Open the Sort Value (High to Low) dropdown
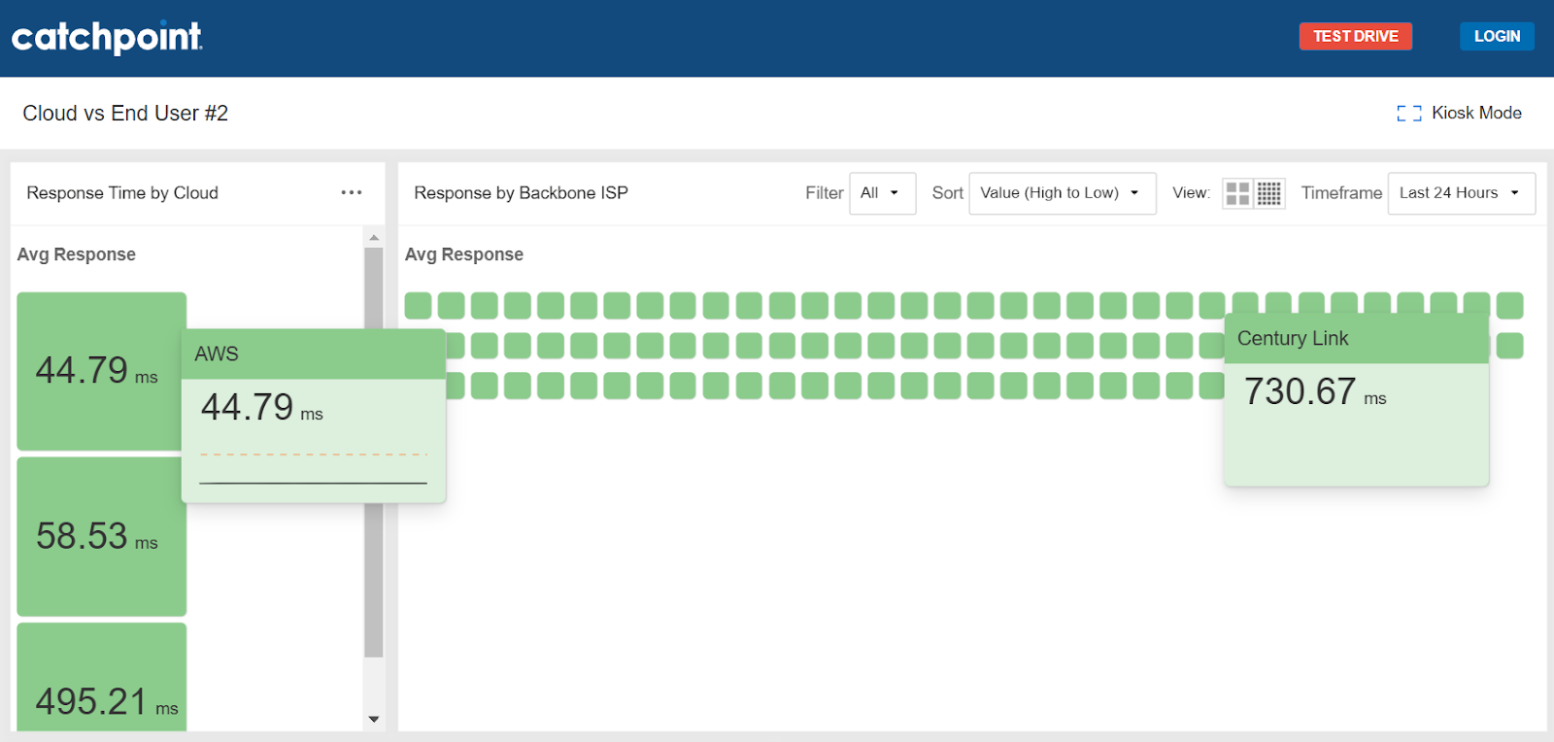This screenshot has width=1554, height=742. [x=1063, y=193]
